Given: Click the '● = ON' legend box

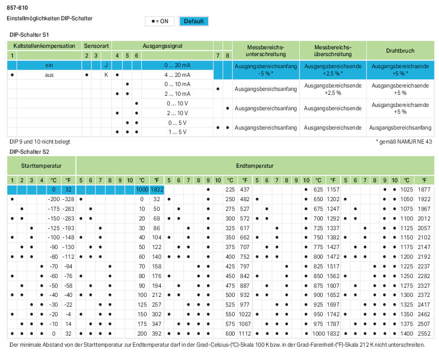Looking at the screenshot, I should tap(160, 21).
